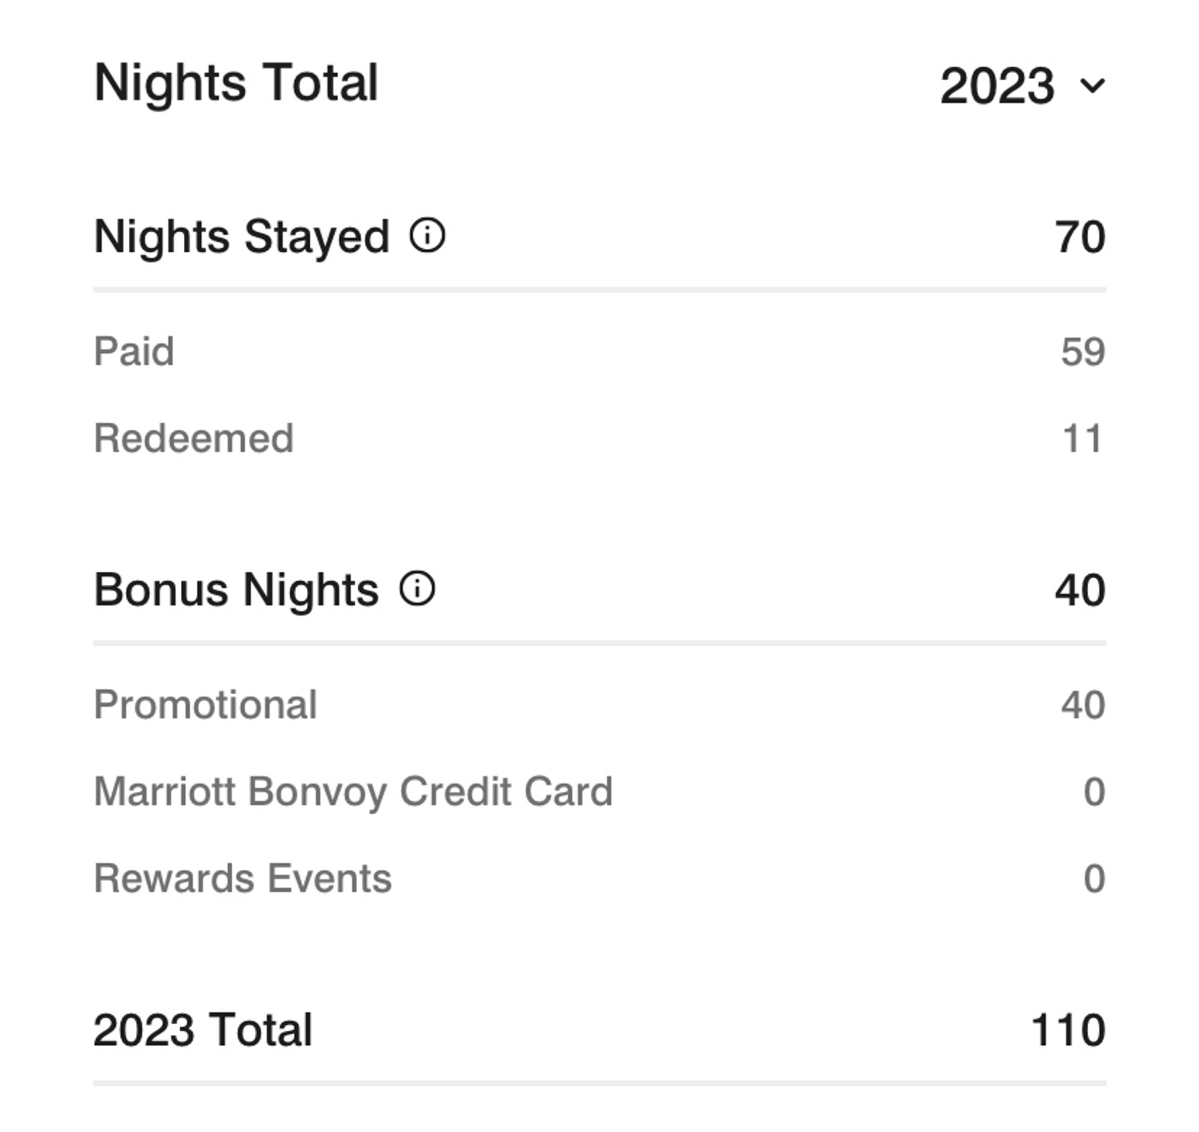Click the Nights Stayed value 70

pos(1080,236)
